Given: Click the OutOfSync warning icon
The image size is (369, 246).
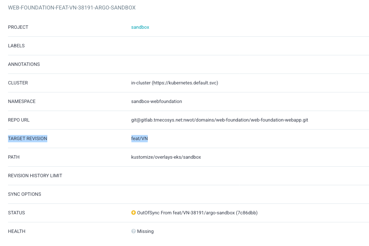Looking at the screenshot, I should (134, 213).
